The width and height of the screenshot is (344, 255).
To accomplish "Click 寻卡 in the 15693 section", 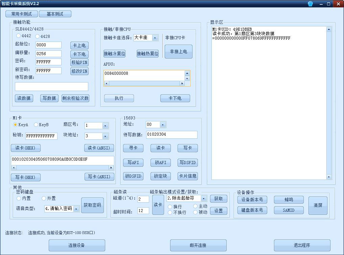I will [x=133, y=148].
